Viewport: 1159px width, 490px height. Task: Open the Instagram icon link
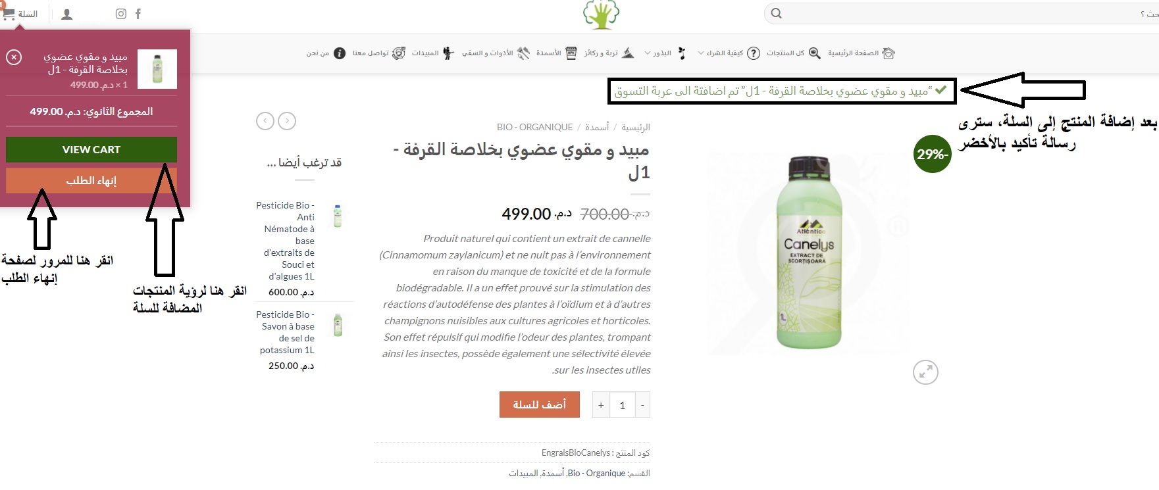click(120, 14)
